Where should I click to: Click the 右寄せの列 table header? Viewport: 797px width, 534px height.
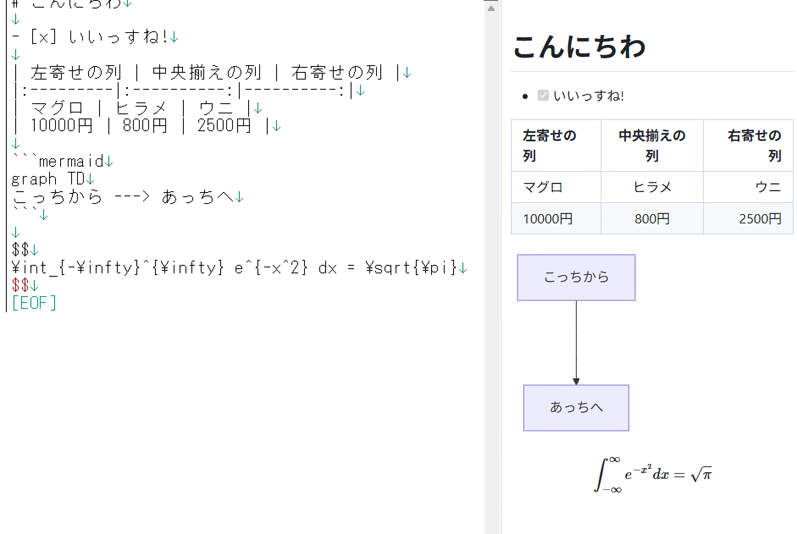coord(754,146)
